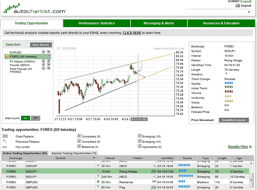
Task: Delete the Most Popular search
Action: pos(49,68)
